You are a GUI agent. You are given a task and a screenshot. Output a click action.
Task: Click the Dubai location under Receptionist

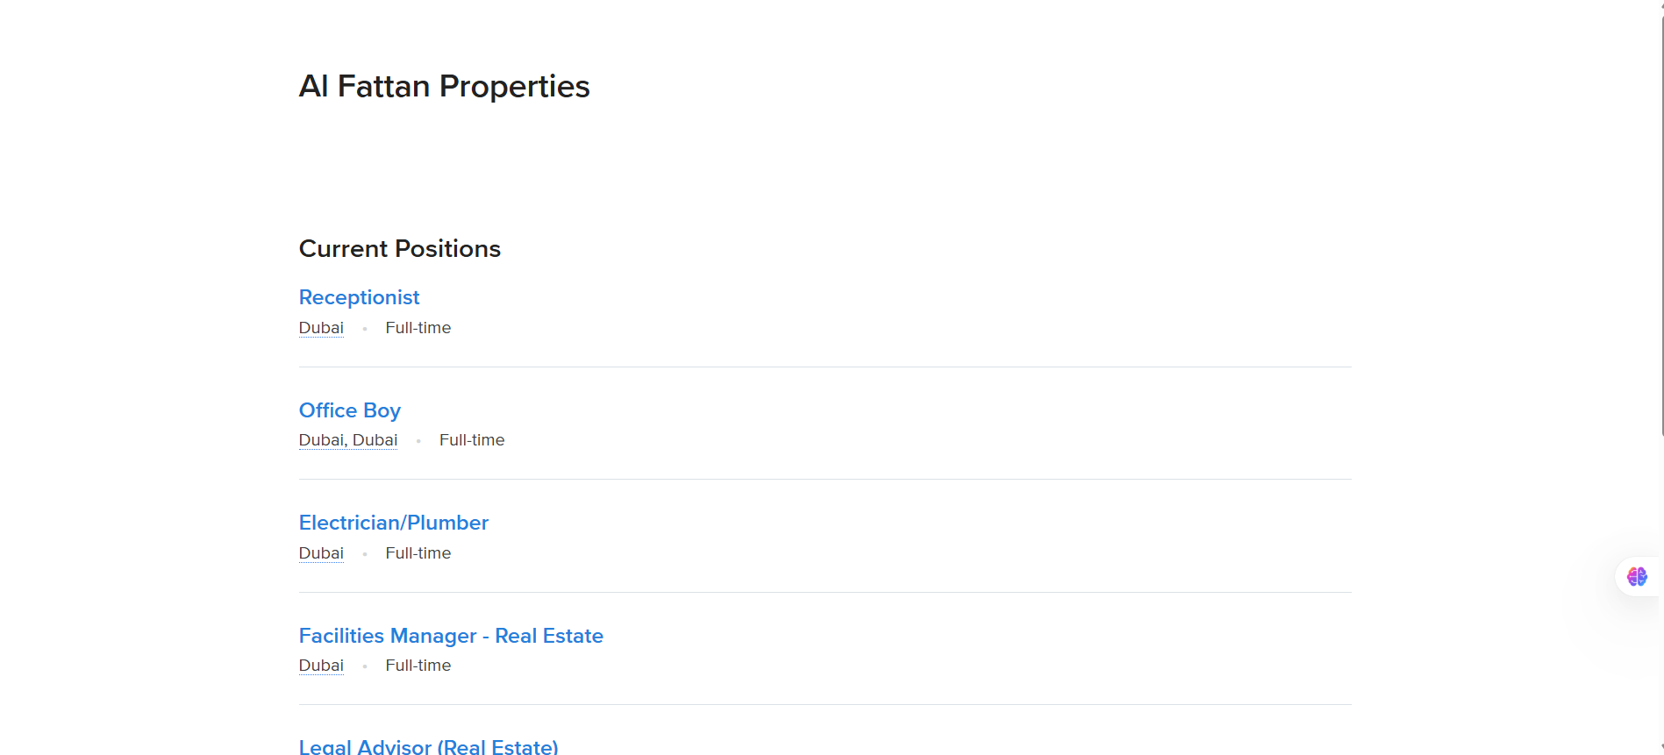[x=321, y=328]
